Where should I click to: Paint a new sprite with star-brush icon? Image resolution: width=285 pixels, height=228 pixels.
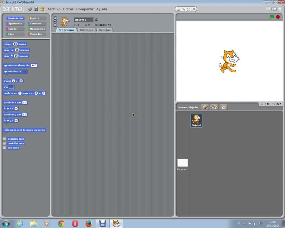pyautogui.click(x=205, y=107)
